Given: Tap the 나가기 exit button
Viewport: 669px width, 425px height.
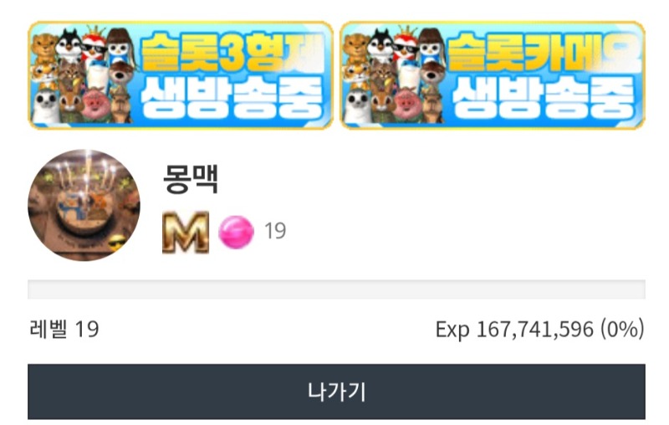Looking at the screenshot, I should point(336,392).
